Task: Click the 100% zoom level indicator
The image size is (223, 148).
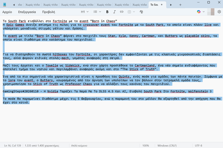Action: pos(146,146)
